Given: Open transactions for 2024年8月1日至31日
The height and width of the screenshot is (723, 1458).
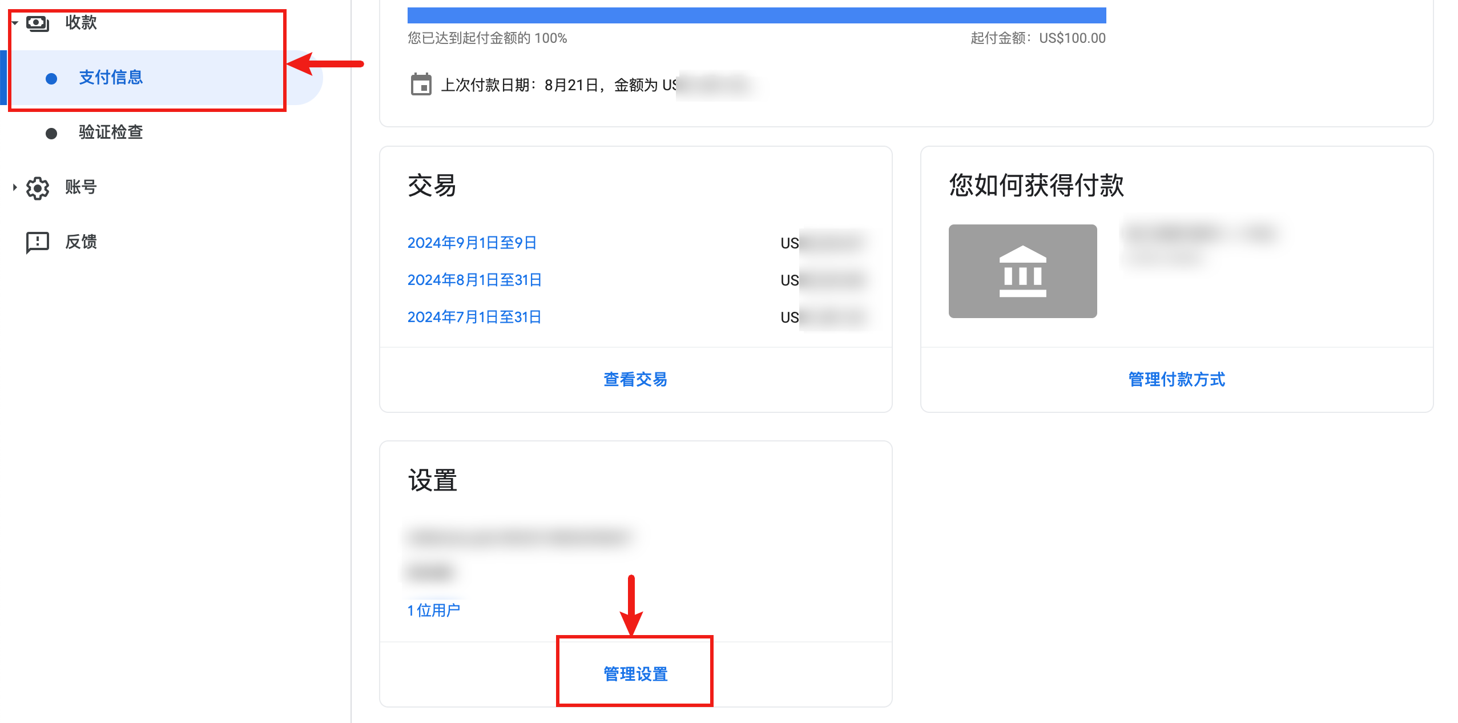Looking at the screenshot, I should pyautogui.click(x=474, y=280).
